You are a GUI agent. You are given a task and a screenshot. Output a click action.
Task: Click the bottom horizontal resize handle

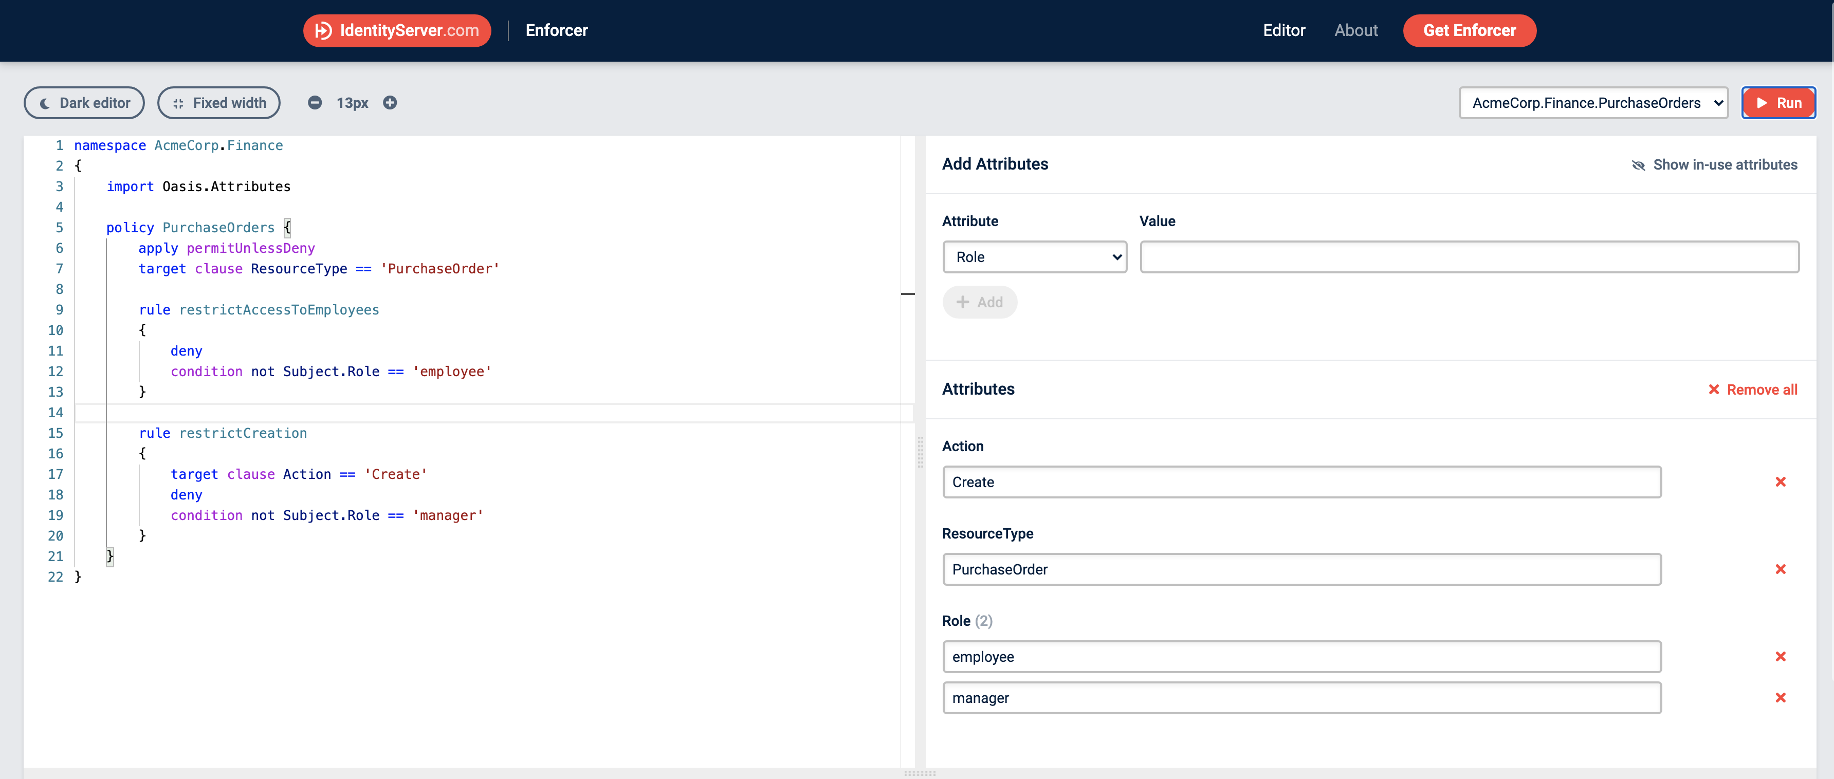click(x=920, y=773)
